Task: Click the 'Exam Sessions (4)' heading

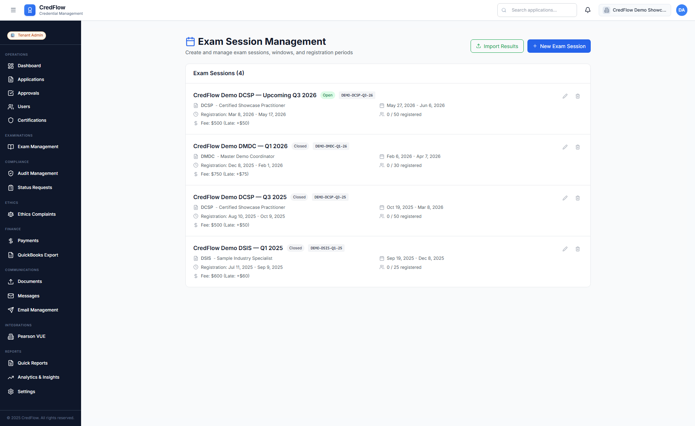Action: tap(219, 73)
